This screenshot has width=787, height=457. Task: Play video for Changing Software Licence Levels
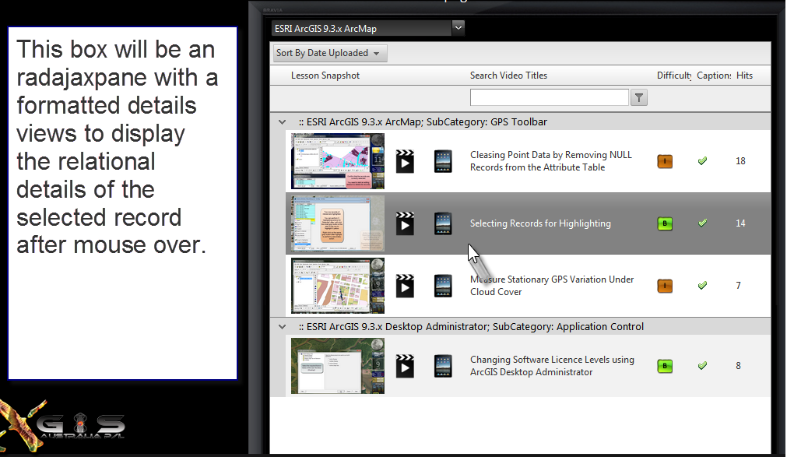[x=405, y=366]
